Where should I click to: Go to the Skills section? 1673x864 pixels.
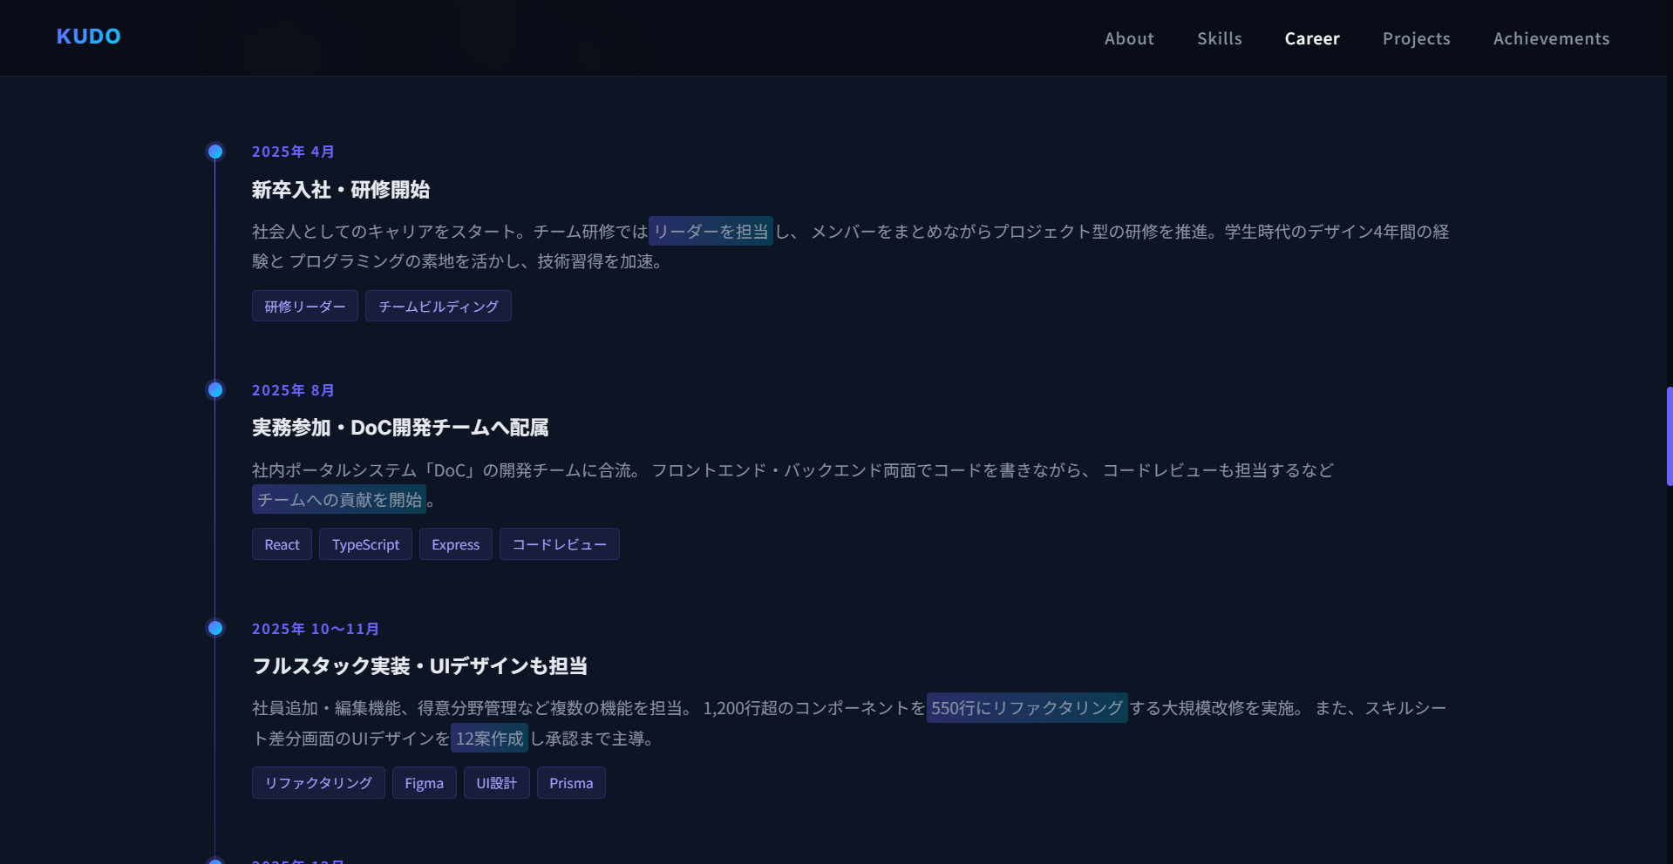point(1220,38)
